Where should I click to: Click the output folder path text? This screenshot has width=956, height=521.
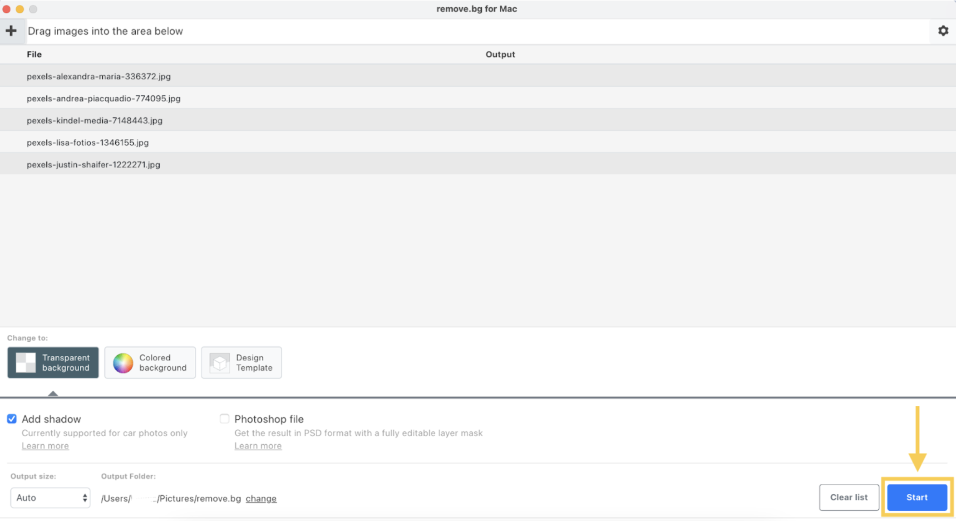pos(171,498)
